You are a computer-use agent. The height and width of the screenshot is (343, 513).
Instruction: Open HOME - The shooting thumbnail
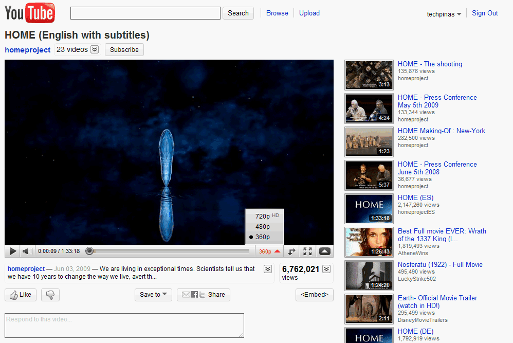(x=369, y=75)
